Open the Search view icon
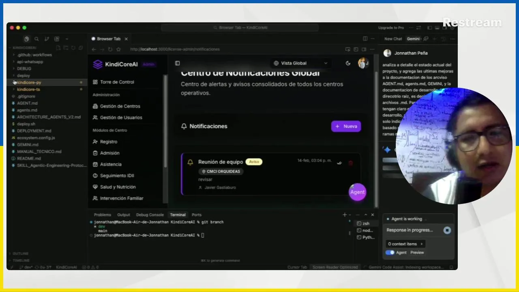Image resolution: width=519 pixels, height=292 pixels. [36, 39]
